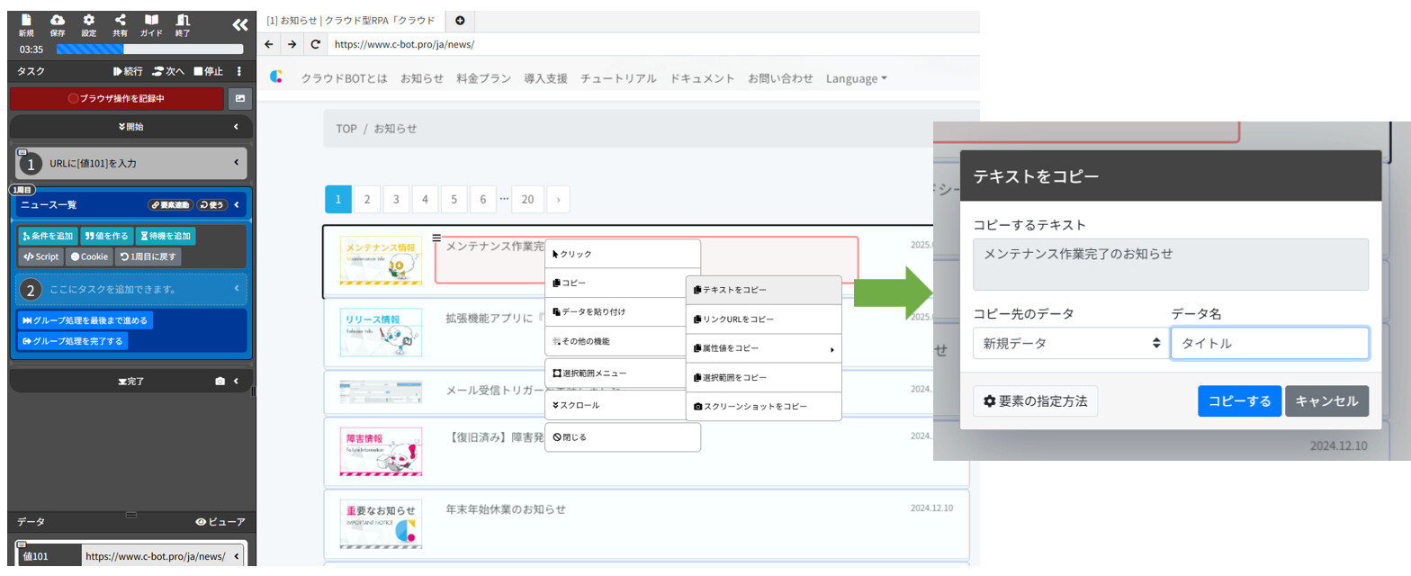The image size is (1411, 576).
Task: Click the コピーする button
Action: click(x=1239, y=401)
